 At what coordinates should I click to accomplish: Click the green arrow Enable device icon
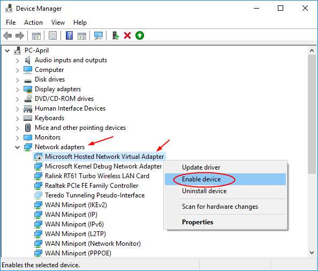[140, 36]
